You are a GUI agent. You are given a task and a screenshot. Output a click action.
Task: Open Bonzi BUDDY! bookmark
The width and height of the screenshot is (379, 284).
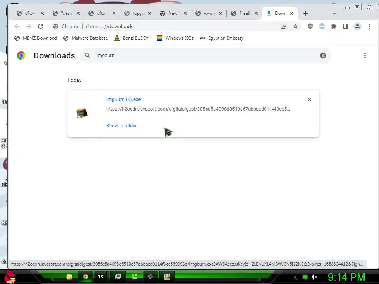click(132, 38)
